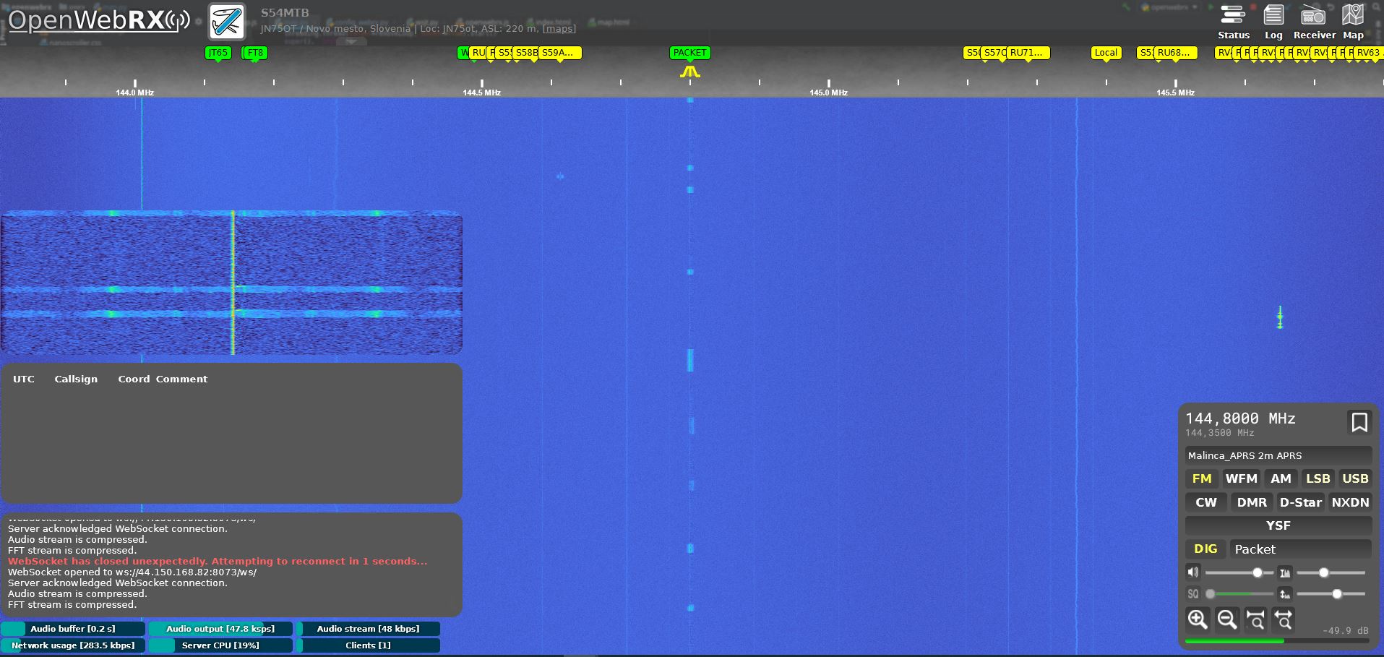Click the bookmark icon beside frequency

[x=1359, y=422]
